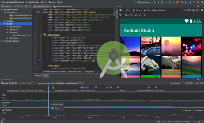The image size is (204, 123).
Task: Click the AppTheme theme selector
Action: coord(159,10)
